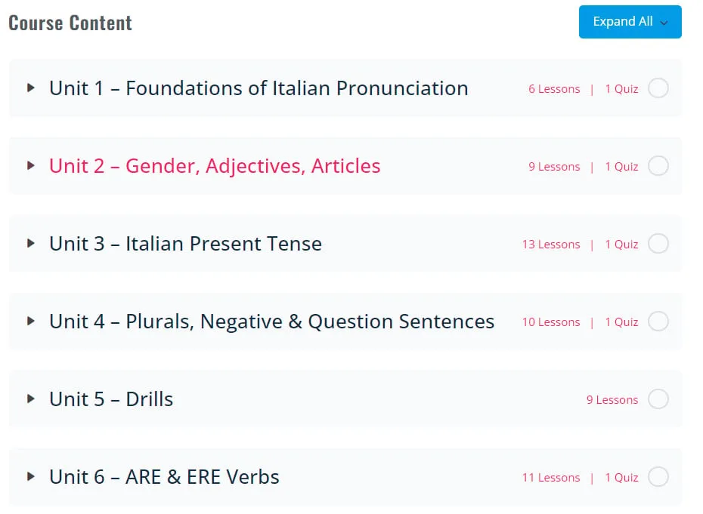703x514 pixels.
Task: Click Unit 1 completion circle
Action: pyautogui.click(x=658, y=88)
